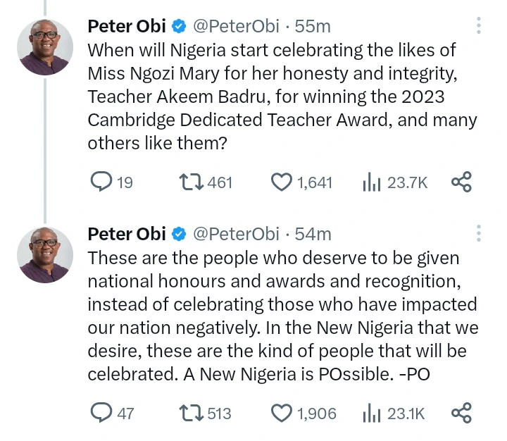Open Peter Obi name link in first tweet

[x=127, y=27]
